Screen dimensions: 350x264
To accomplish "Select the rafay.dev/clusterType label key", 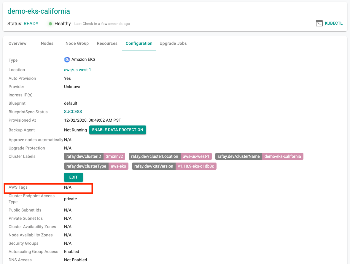I will (86, 166).
